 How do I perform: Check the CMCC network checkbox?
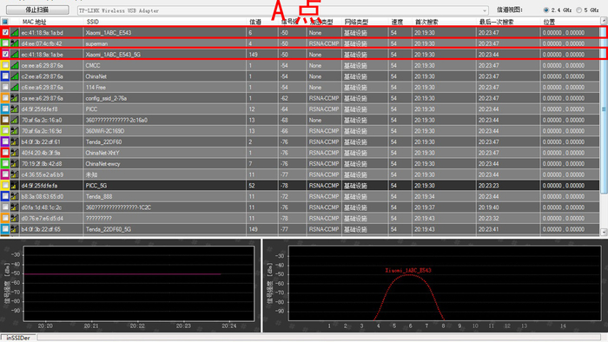[5, 65]
